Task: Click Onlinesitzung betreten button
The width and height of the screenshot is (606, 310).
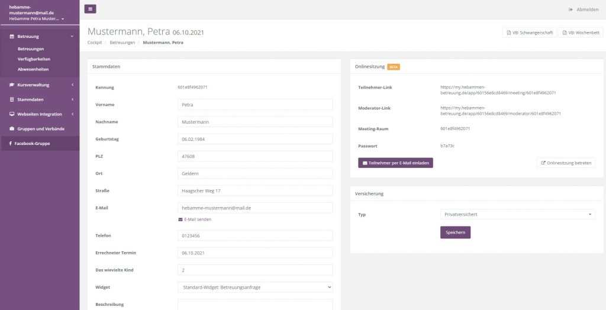Action: point(566,163)
